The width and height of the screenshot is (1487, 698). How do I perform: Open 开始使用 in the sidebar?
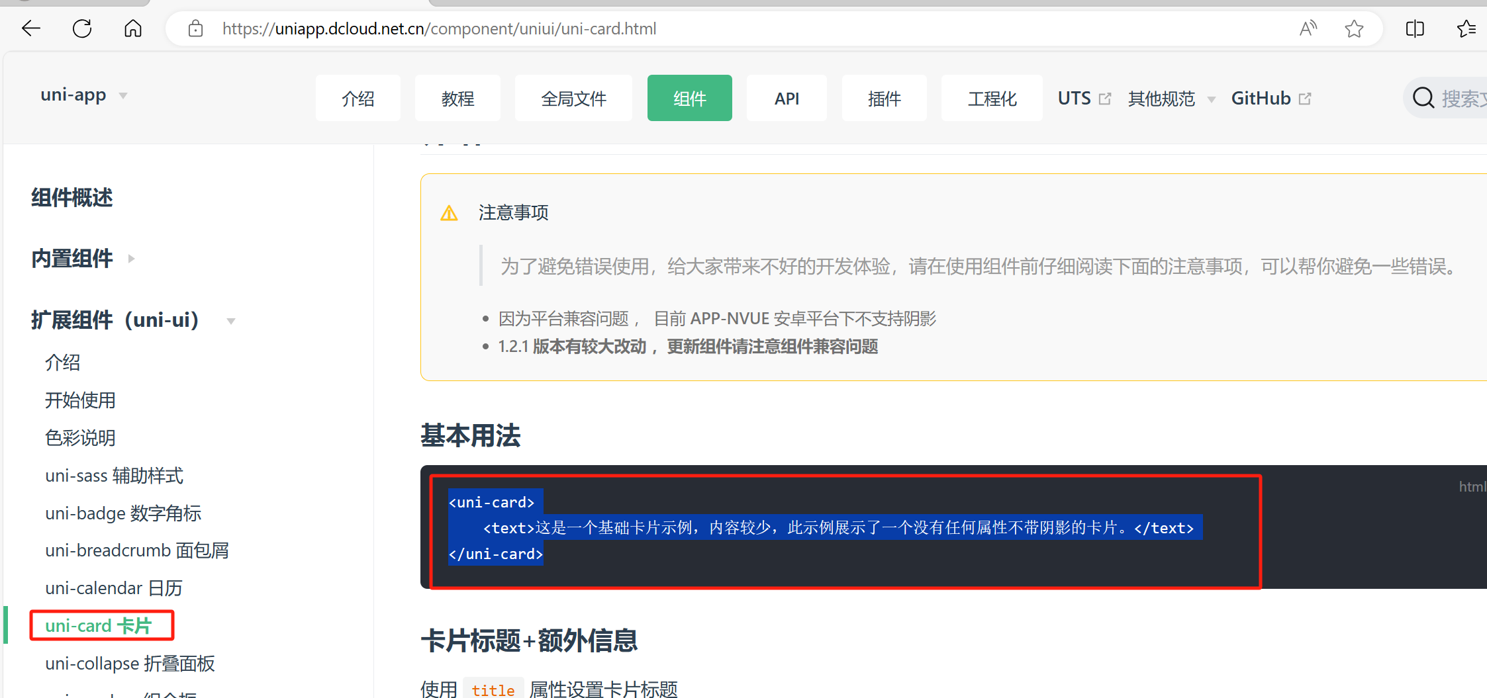[x=80, y=400]
